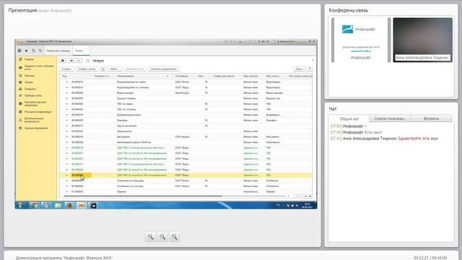Open help with the question mark button

(310, 69)
